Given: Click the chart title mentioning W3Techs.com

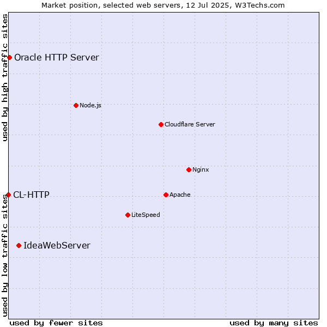Looking at the screenshot, I should 163,5.
